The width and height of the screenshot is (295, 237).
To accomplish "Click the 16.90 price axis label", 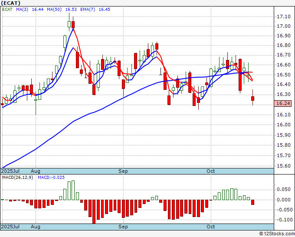I will click(284, 36).
